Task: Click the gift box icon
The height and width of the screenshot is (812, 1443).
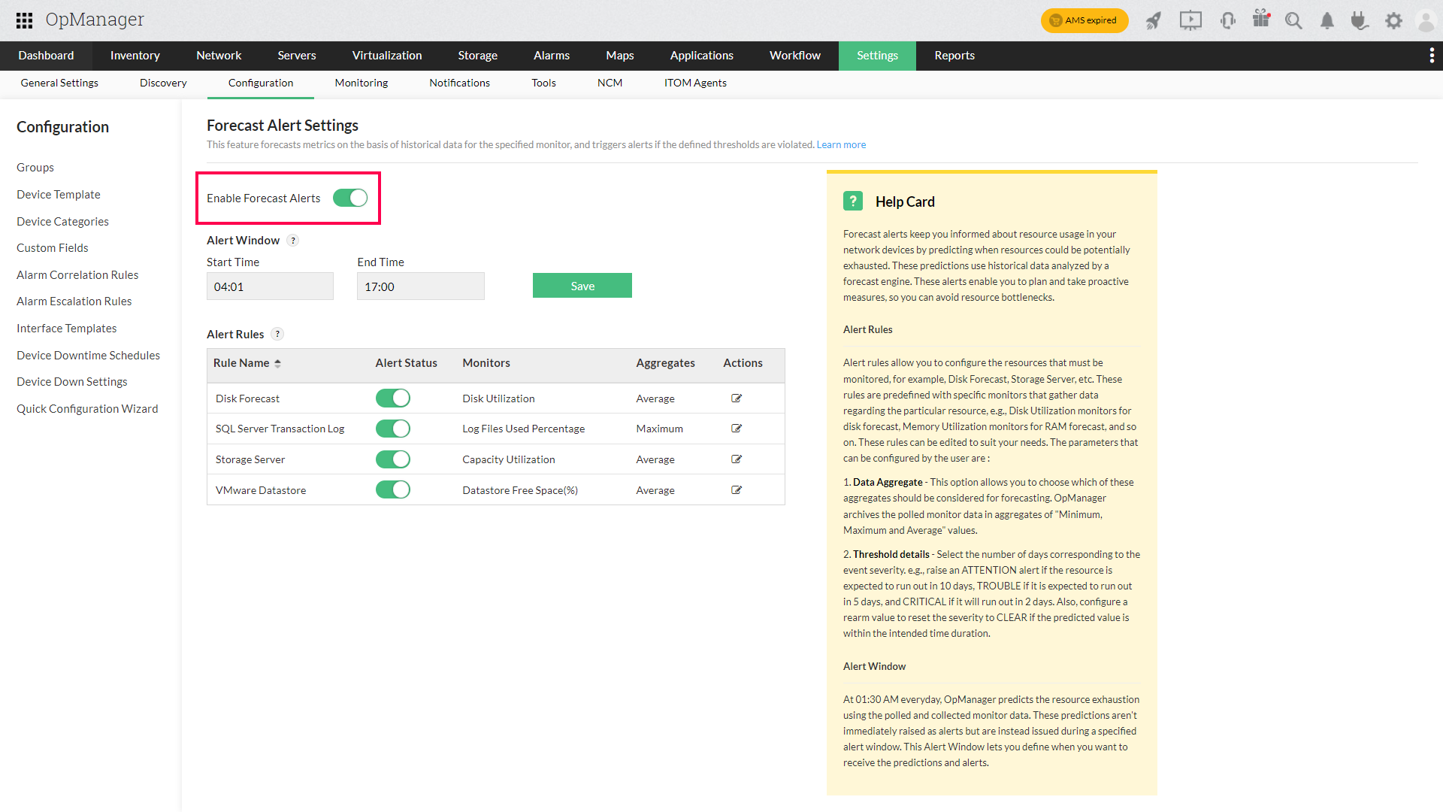Action: [1261, 20]
